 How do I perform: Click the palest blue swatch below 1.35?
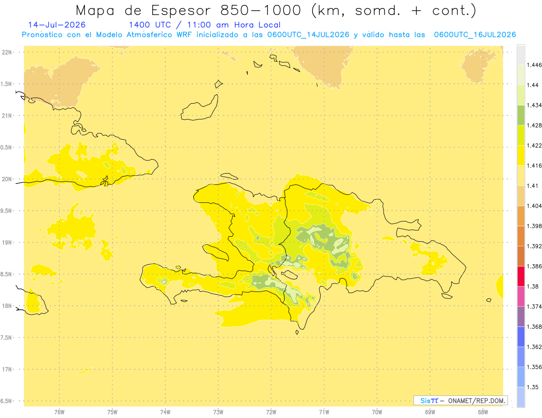[521, 397]
